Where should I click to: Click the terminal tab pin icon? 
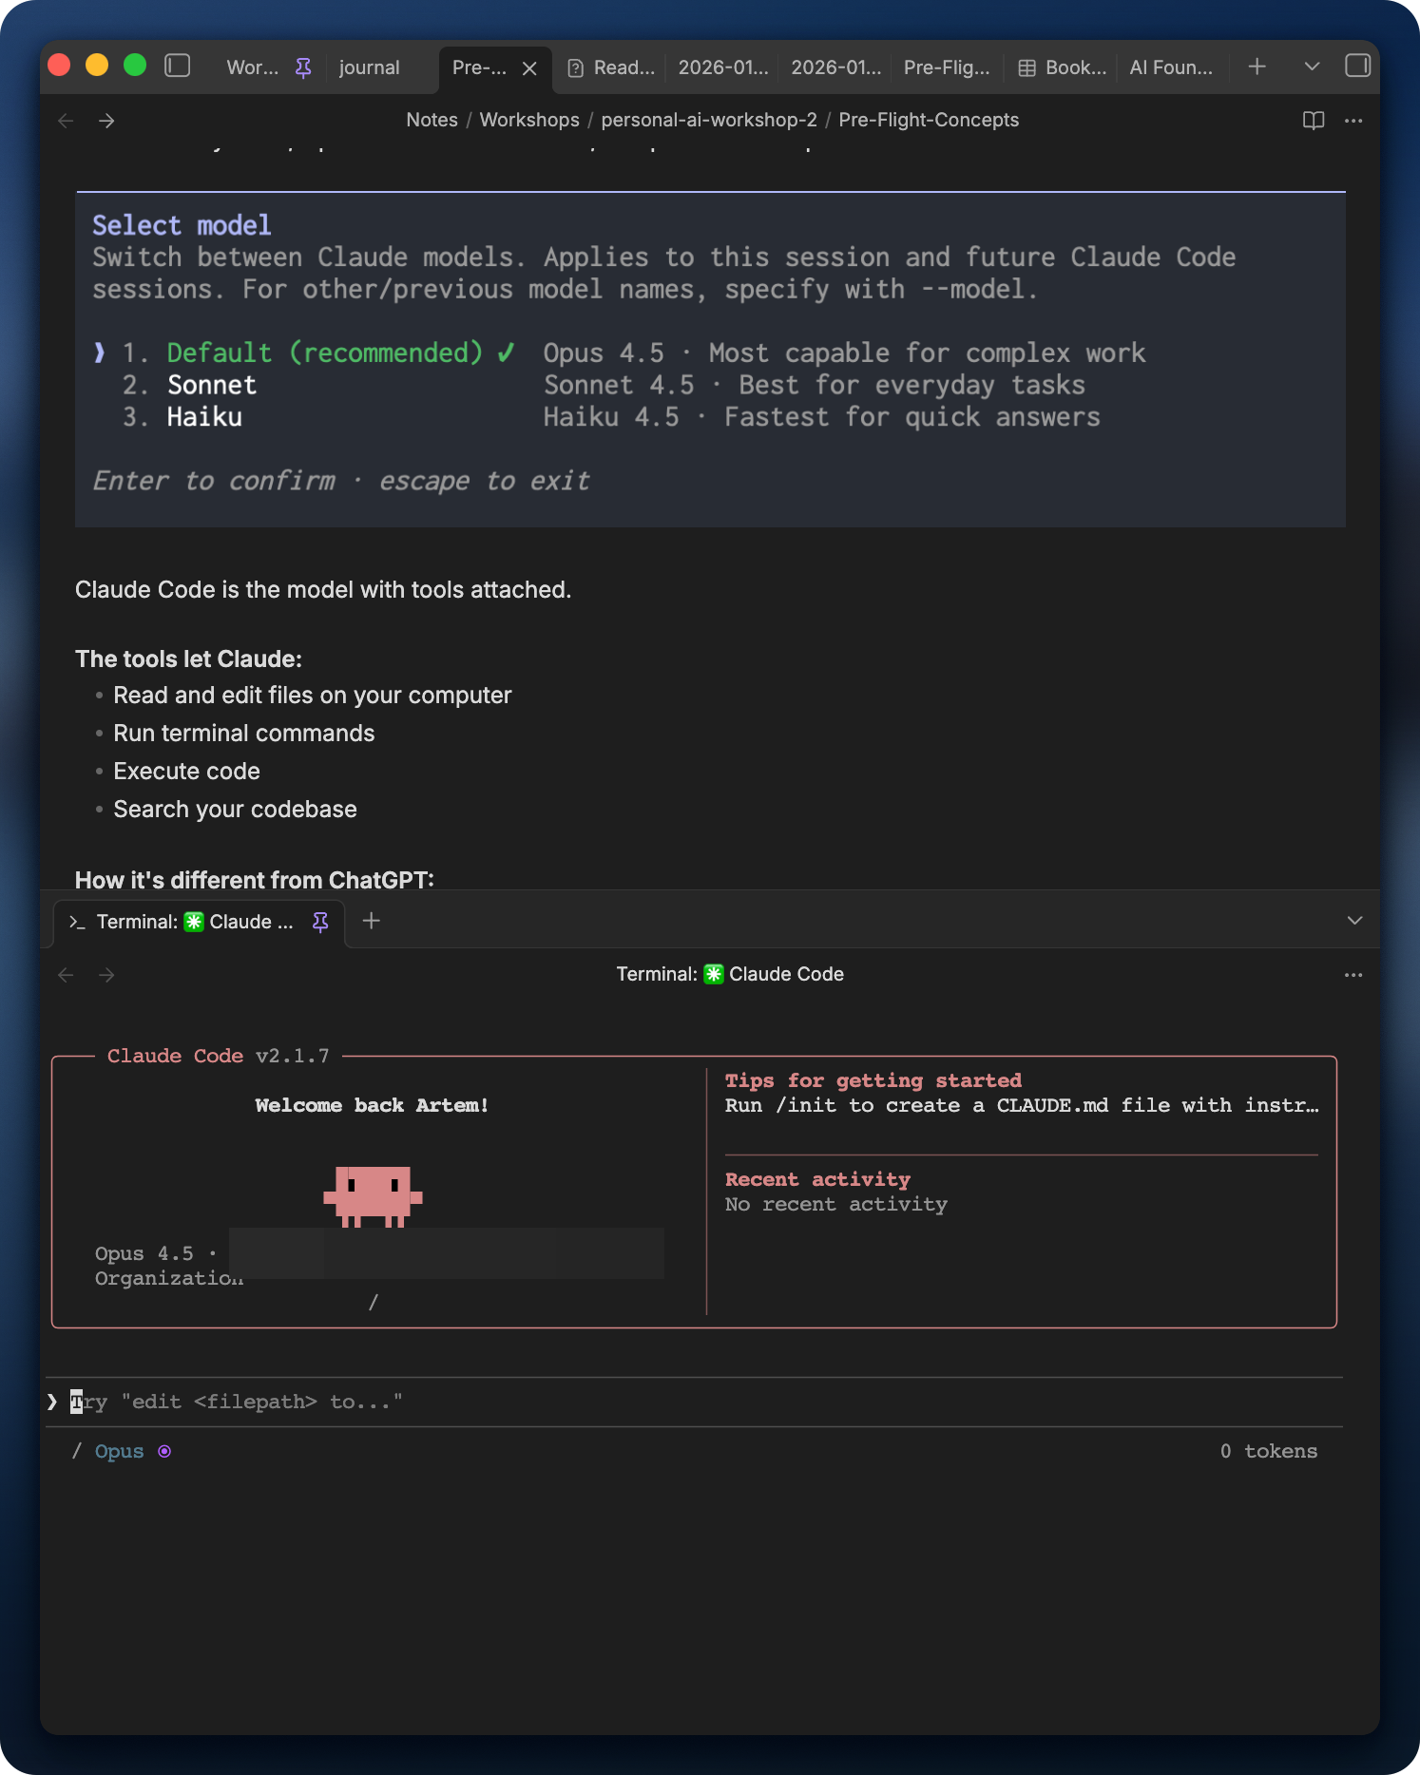[x=320, y=922]
